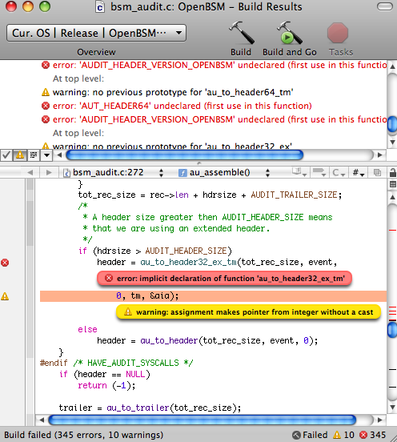Toggle the build transcript text view

pyautogui.click(x=34, y=155)
